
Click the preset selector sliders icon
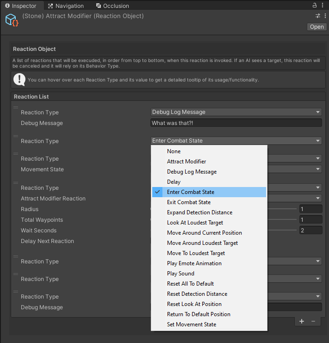pos(318,16)
